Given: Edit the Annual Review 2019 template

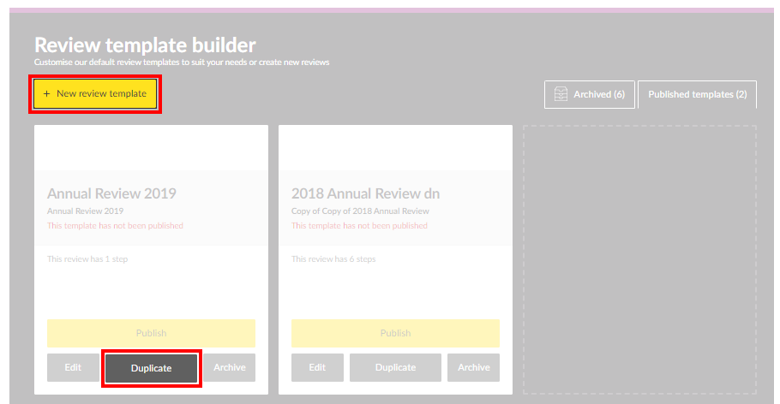Looking at the screenshot, I should (73, 367).
